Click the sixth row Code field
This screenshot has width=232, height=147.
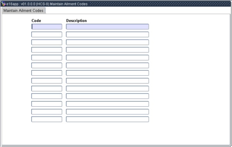coord(47,65)
